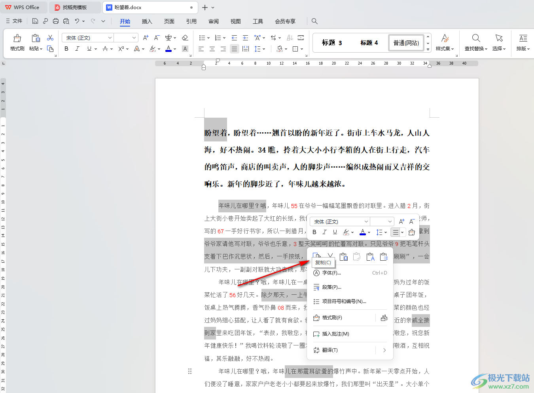Toggle Italic in the mini toolbar
Image resolution: width=534 pixels, height=393 pixels.
click(324, 232)
